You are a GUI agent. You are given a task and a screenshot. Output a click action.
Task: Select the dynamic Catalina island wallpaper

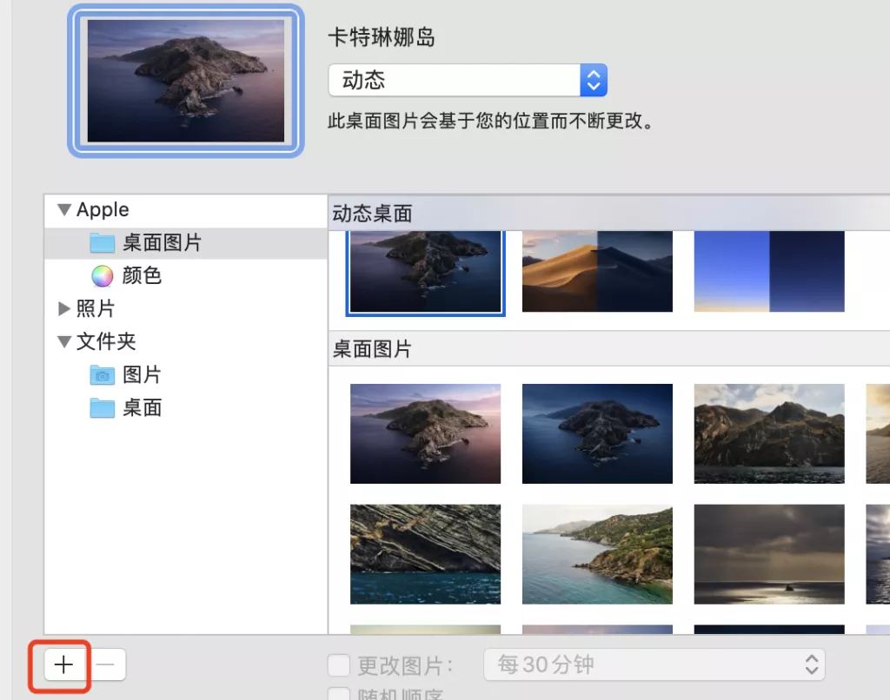[425, 271]
